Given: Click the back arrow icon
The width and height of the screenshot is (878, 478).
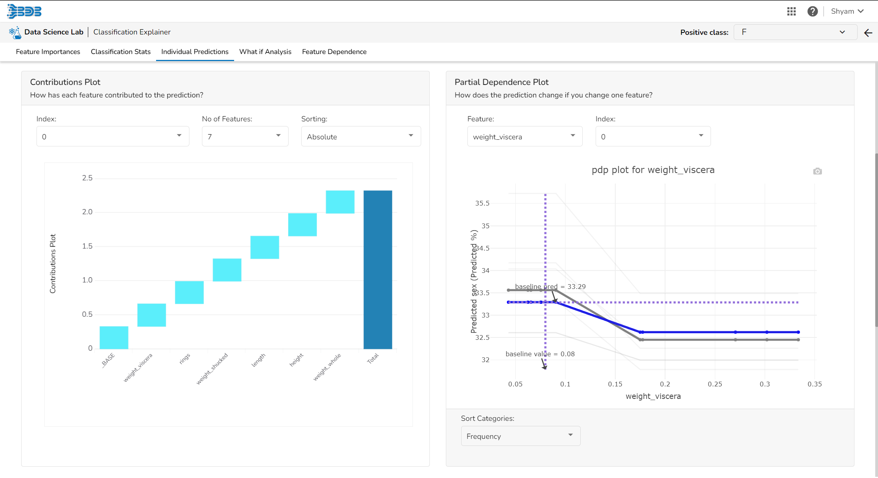Looking at the screenshot, I should click(868, 33).
